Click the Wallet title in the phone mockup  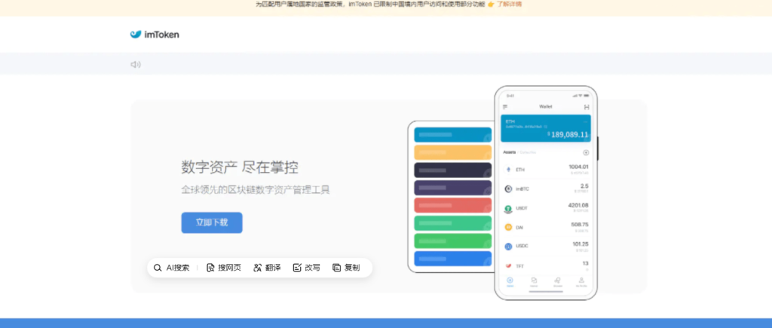[546, 106]
